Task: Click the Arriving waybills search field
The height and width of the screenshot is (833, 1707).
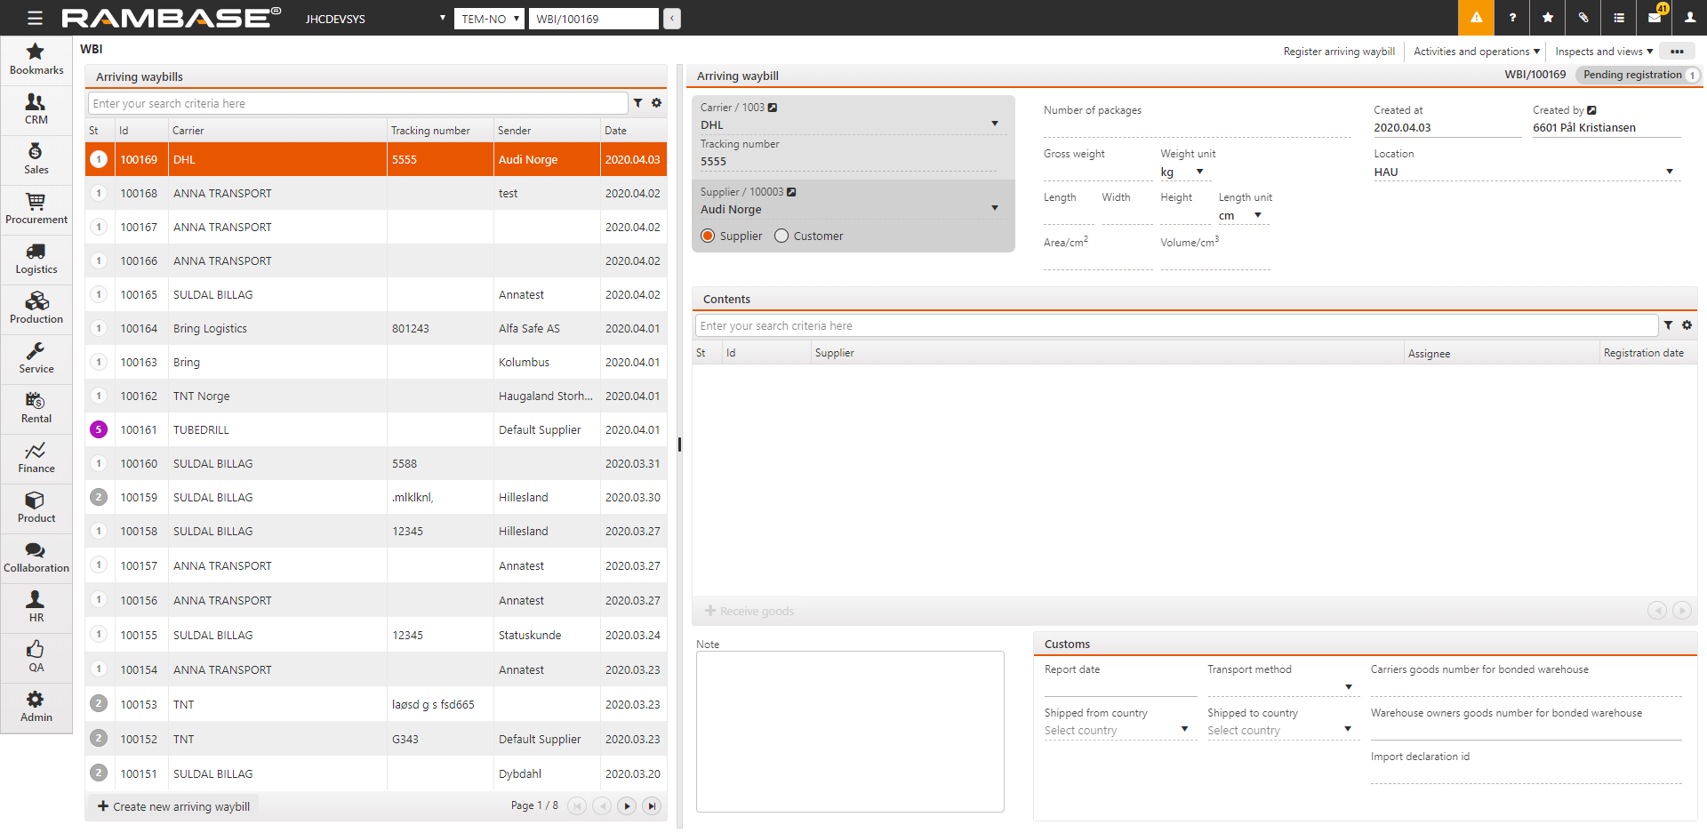Action: tap(358, 103)
